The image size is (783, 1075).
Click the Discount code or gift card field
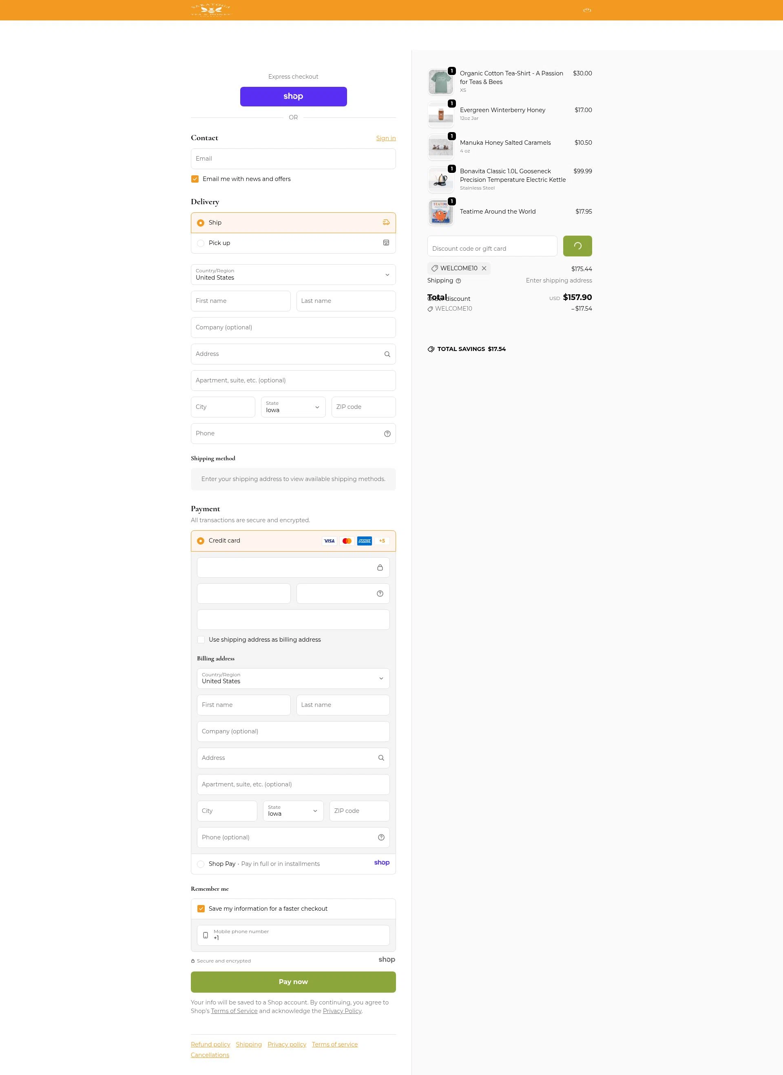point(492,246)
